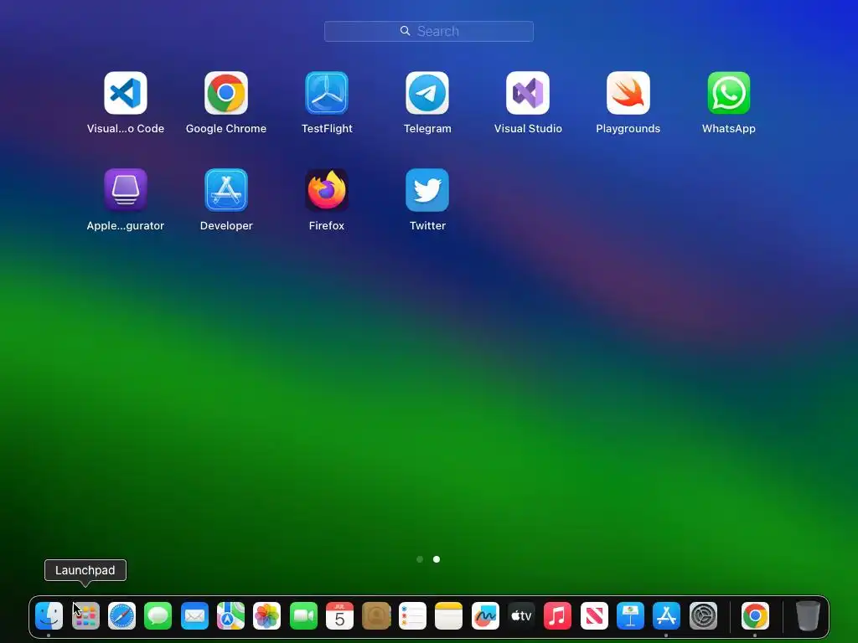
Task: Open Finder in the Dock
Action: (49, 616)
